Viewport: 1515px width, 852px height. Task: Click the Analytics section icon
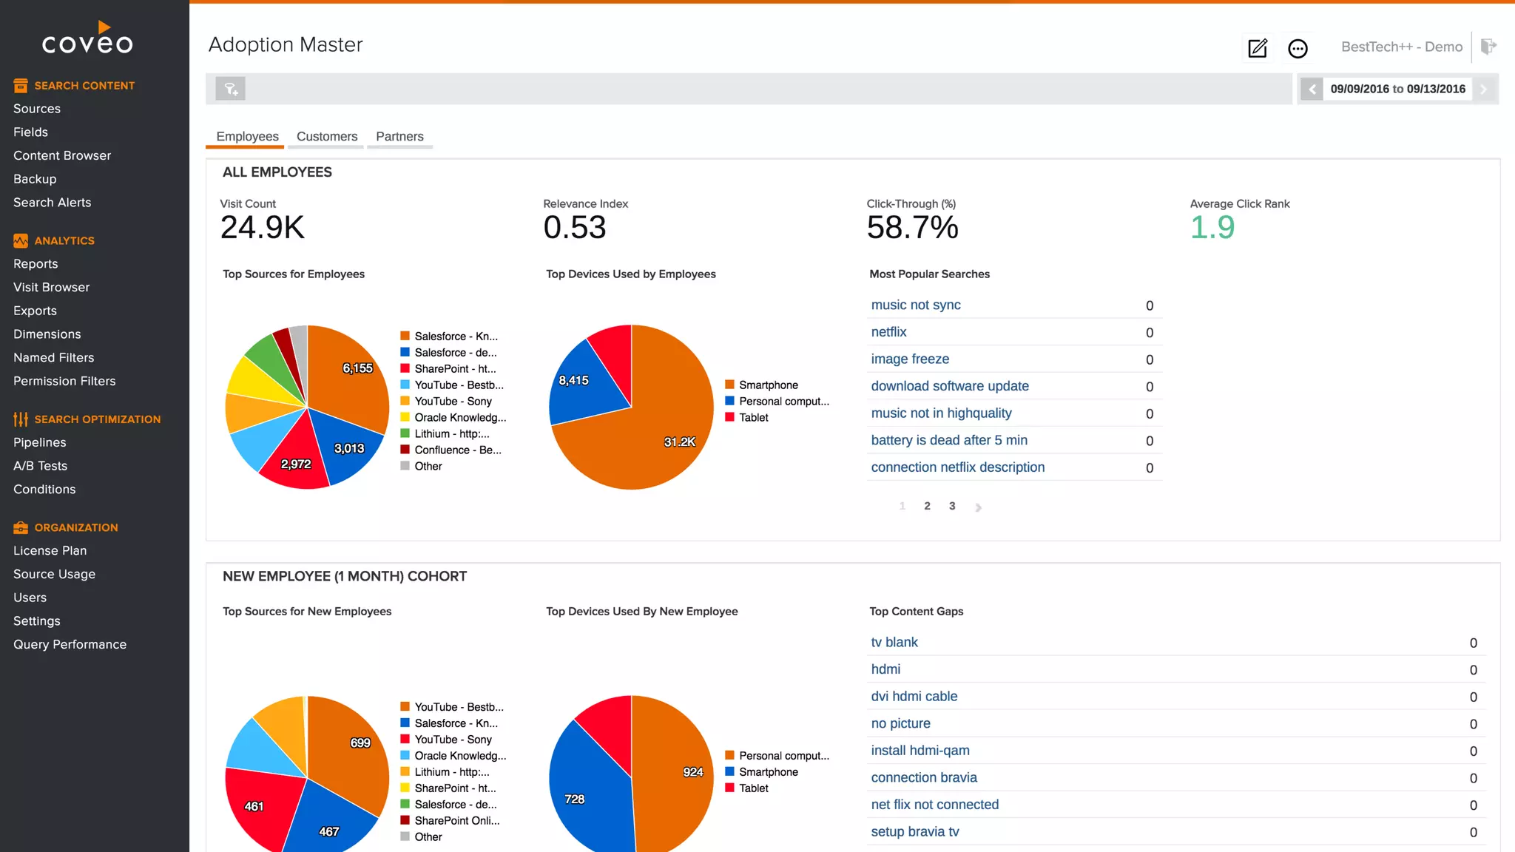(x=21, y=240)
